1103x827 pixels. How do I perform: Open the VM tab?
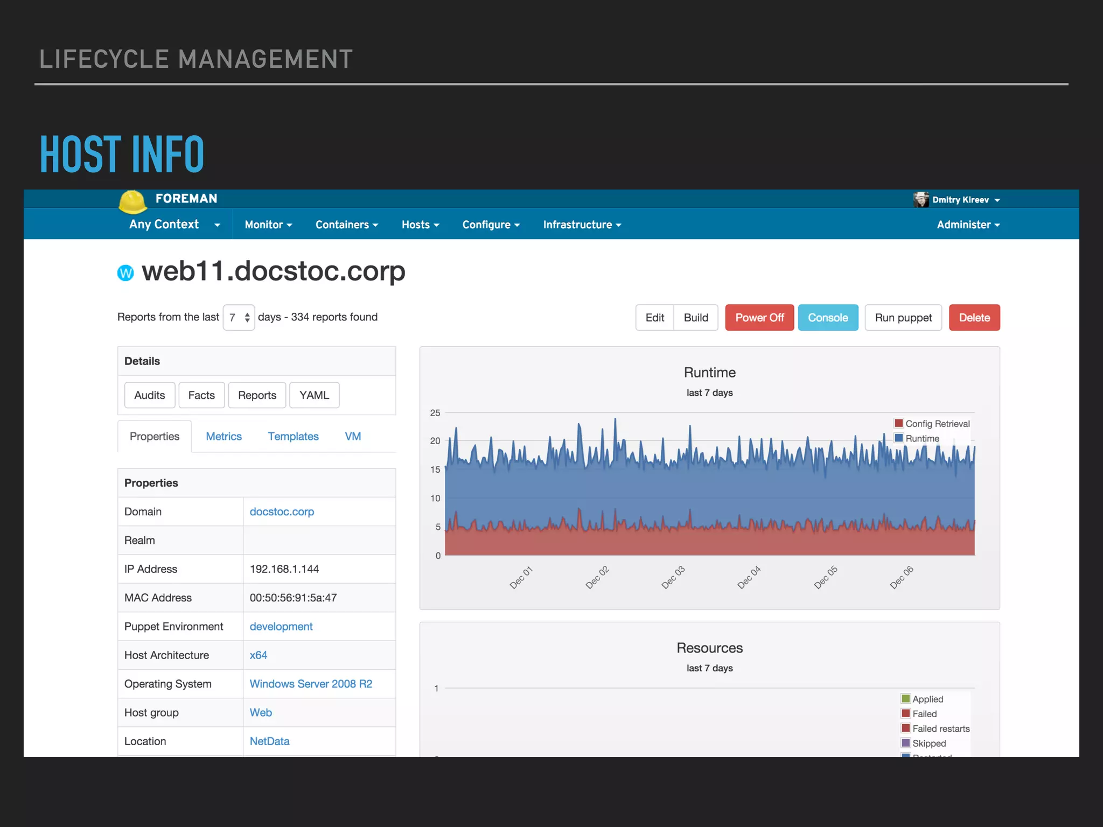(x=353, y=436)
